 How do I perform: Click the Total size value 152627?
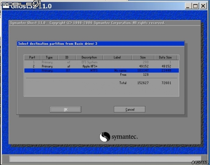(x=143, y=83)
